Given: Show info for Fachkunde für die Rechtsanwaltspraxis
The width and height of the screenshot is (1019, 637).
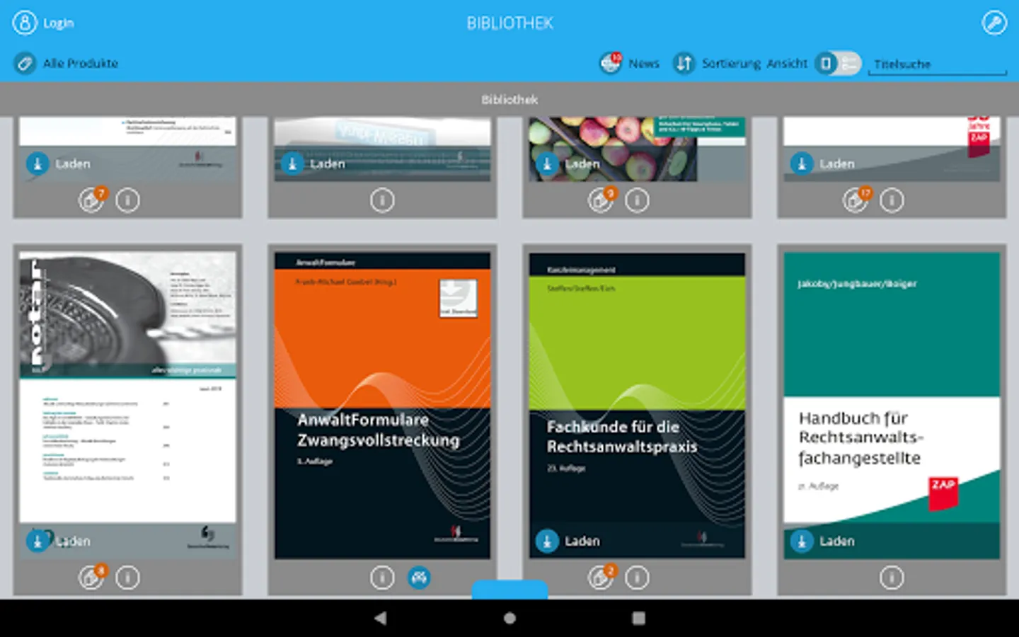Looking at the screenshot, I should 637,578.
